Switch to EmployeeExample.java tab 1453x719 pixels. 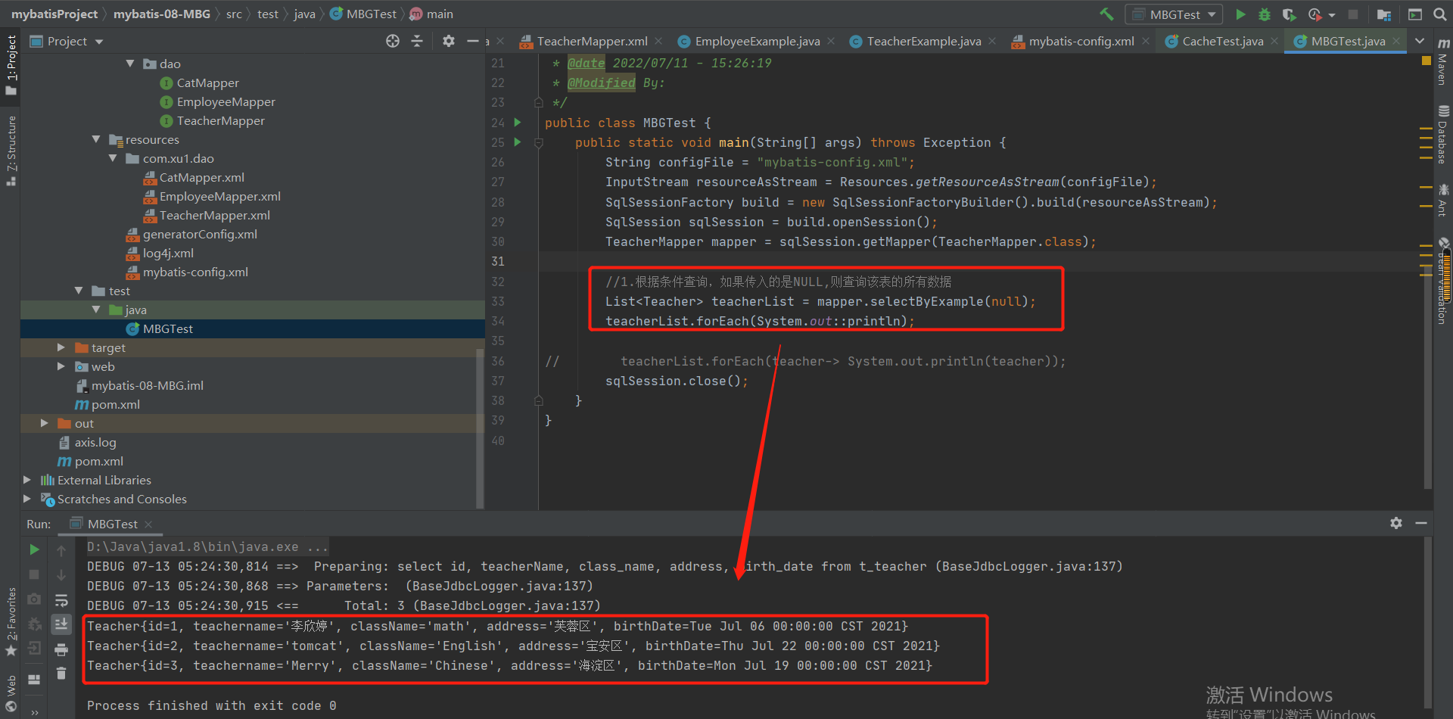pyautogui.click(x=757, y=41)
